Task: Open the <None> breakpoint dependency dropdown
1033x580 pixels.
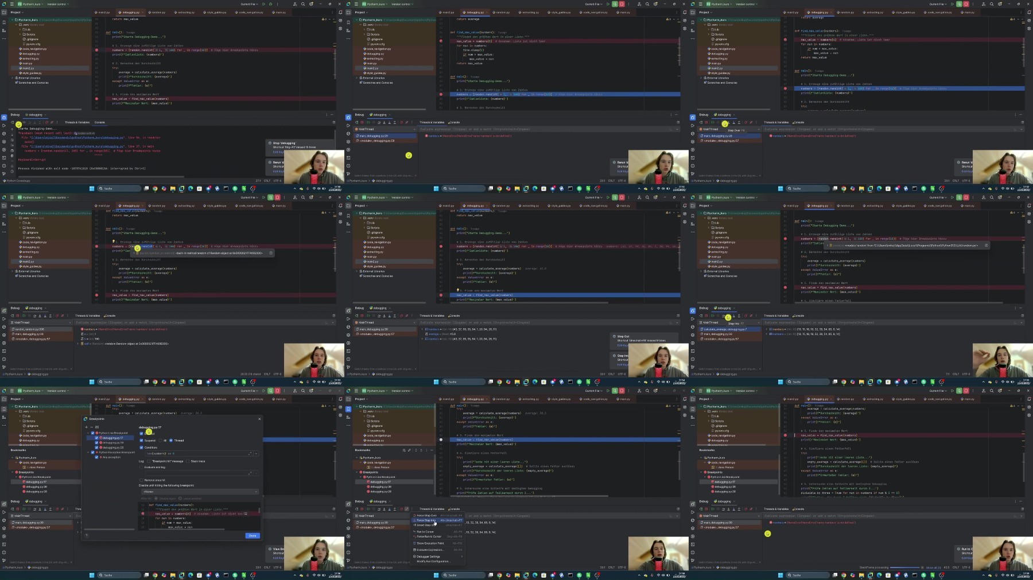Action: pos(200,492)
